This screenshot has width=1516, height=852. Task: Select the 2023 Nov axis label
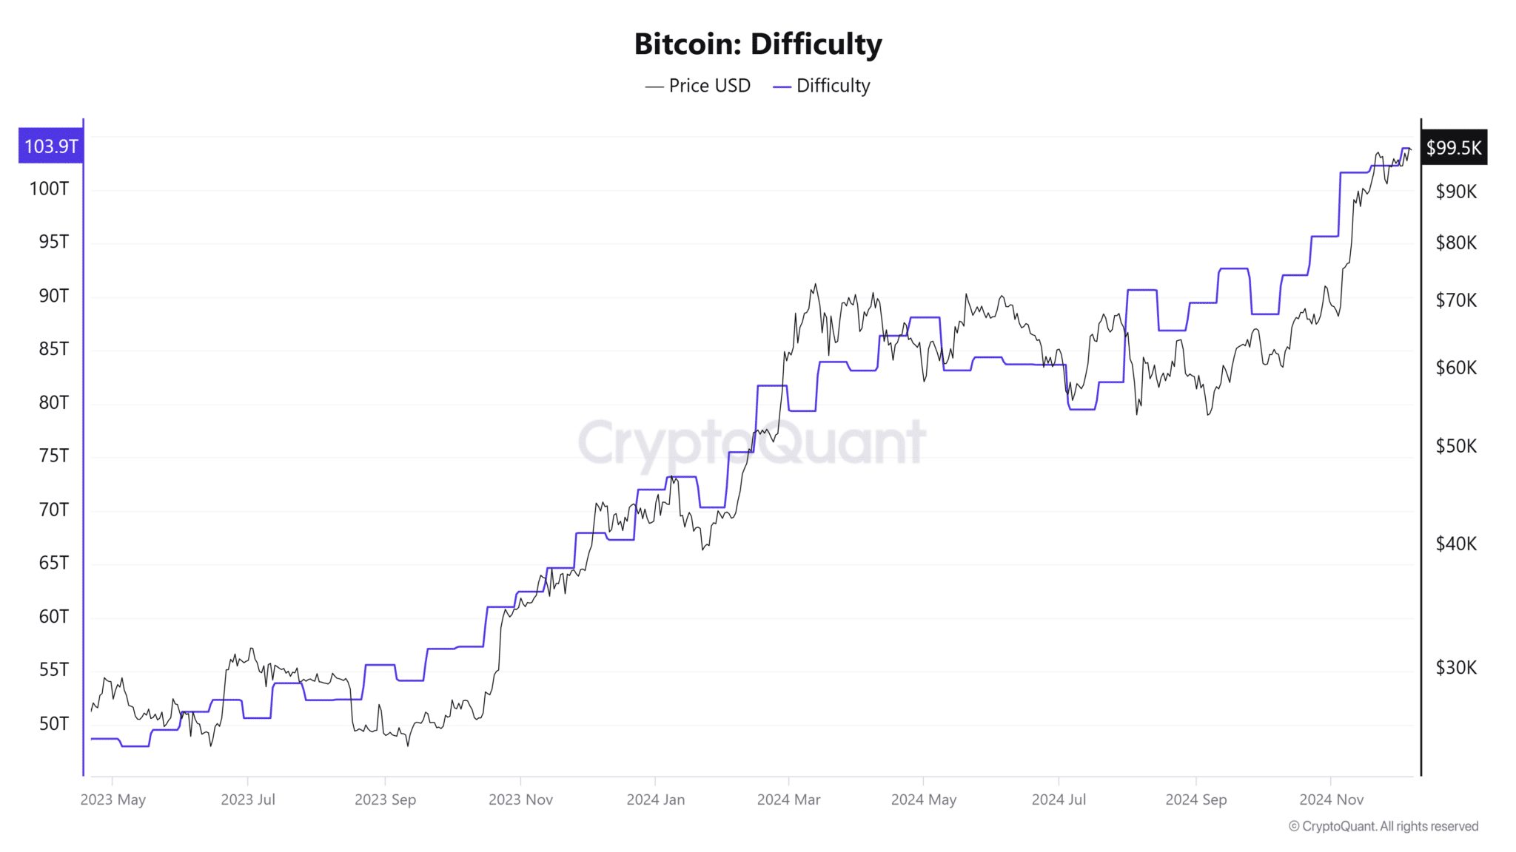point(520,799)
